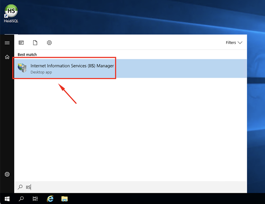
Task: Filter search results by Documents icon
Action: point(35,42)
